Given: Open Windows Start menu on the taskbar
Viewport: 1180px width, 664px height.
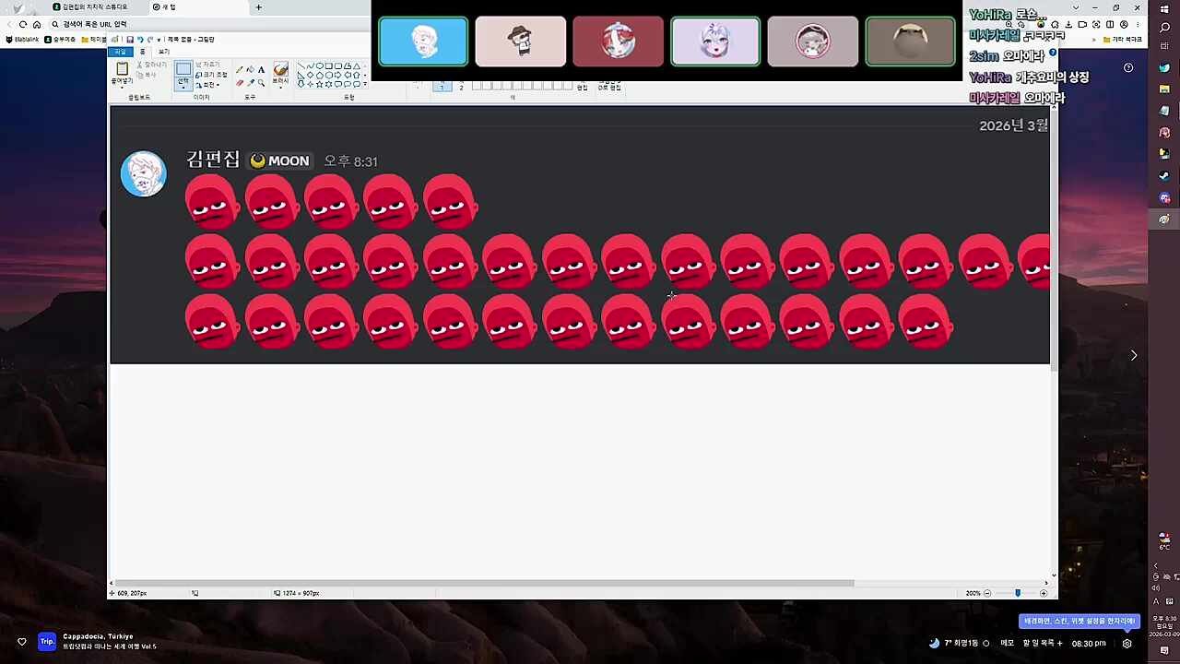Looking at the screenshot, I should (x=1164, y=9).
